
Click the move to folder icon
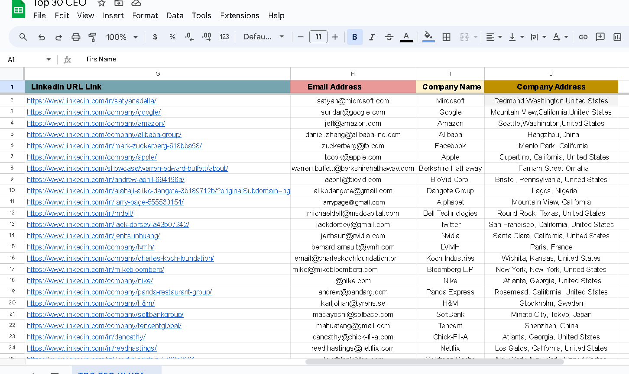[119, 3]
